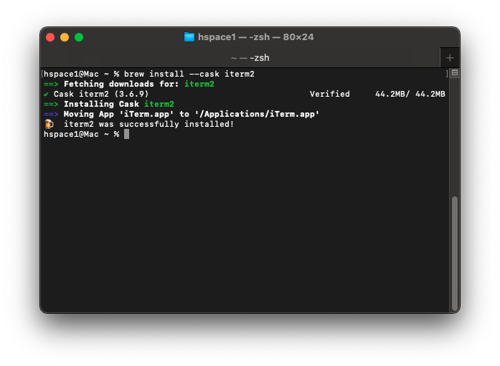Click the "/Applications/iTerm.app" path text

click(257, 115)
